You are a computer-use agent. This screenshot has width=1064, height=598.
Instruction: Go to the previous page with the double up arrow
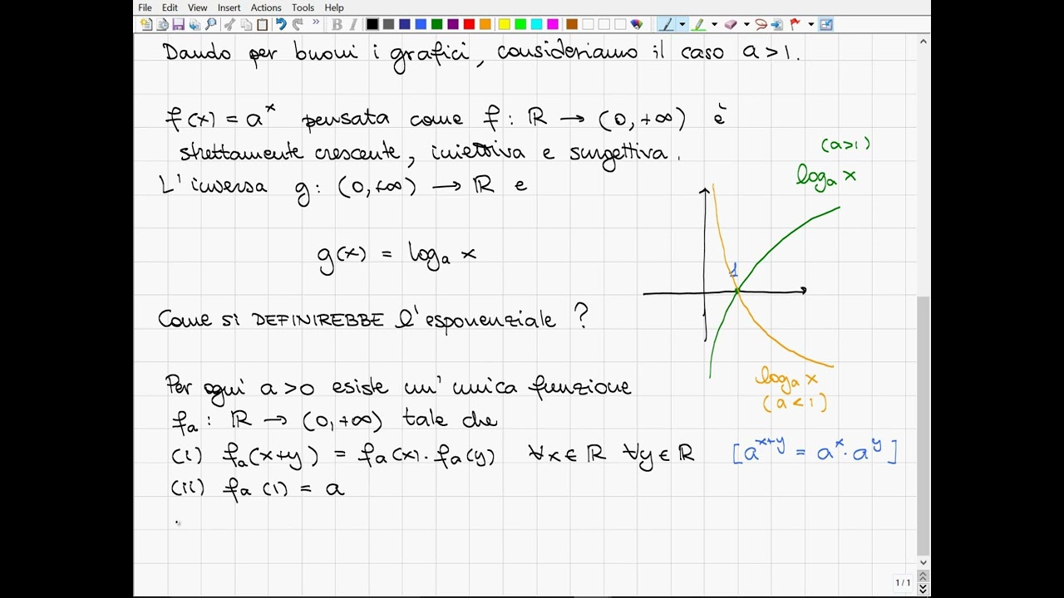pos(924,576)
